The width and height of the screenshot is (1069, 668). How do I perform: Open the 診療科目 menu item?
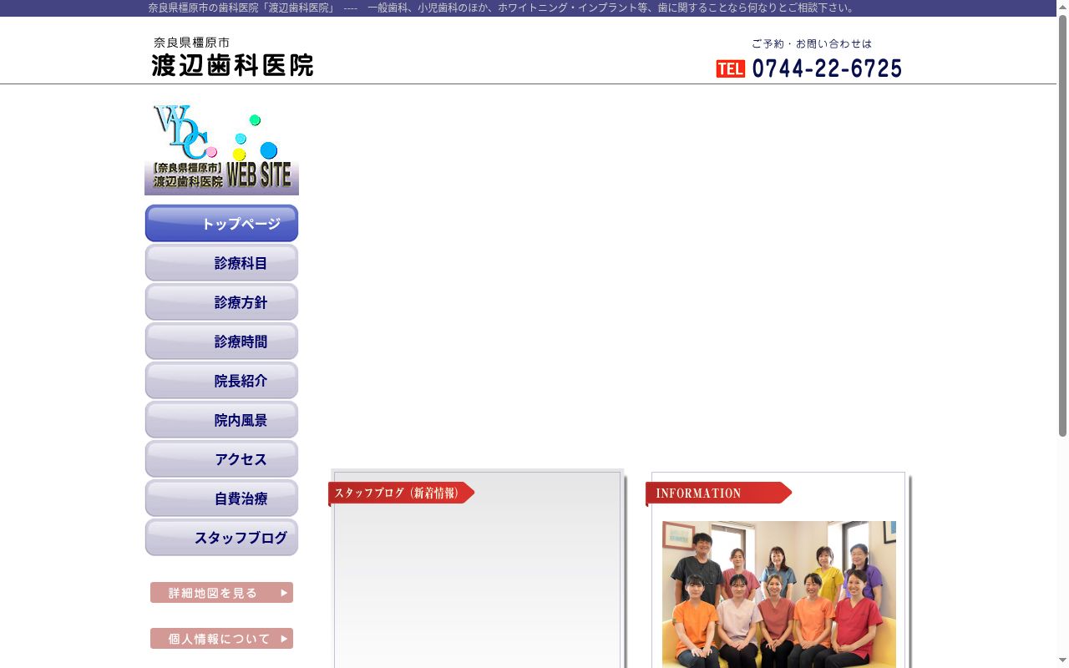coord(221,263)
